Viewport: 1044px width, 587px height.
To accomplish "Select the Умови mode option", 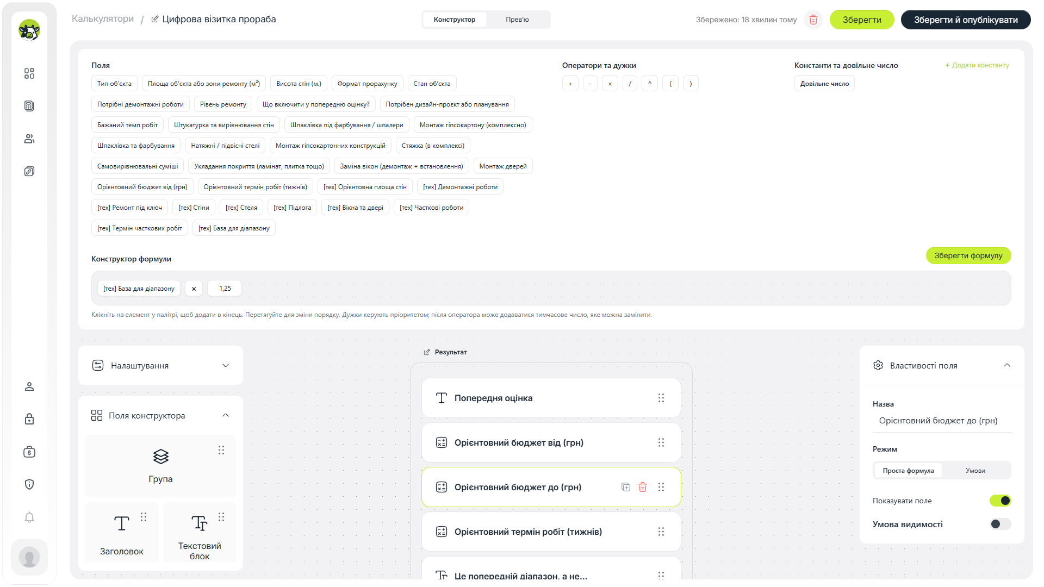I will pos(975,471).
